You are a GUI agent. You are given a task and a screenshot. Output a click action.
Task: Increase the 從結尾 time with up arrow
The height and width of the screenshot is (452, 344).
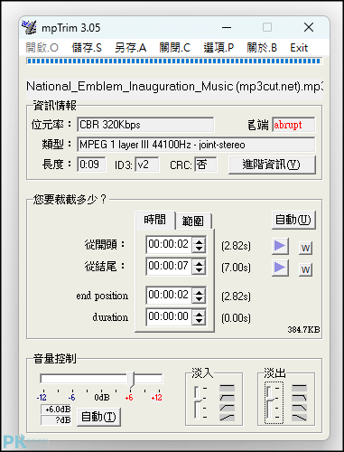(199, 262)
